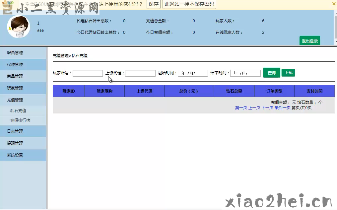Open the 起始时间 date picker
The height and width of the screenshot is (210, 337).
coord(193,73)
